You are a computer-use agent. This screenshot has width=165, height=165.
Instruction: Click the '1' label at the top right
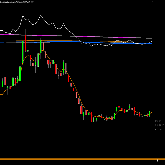click(x=152, y=2)
